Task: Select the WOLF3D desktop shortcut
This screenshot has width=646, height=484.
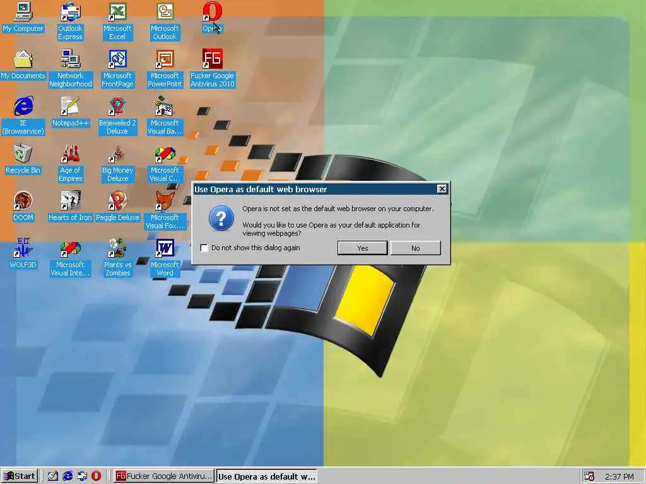Action: point(23,254)
